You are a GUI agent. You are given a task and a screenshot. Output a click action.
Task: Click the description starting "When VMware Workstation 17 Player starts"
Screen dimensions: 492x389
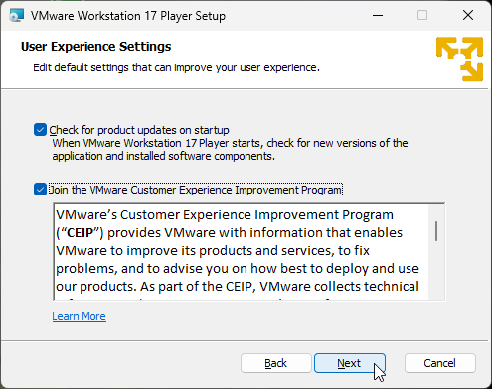(230, 150)
